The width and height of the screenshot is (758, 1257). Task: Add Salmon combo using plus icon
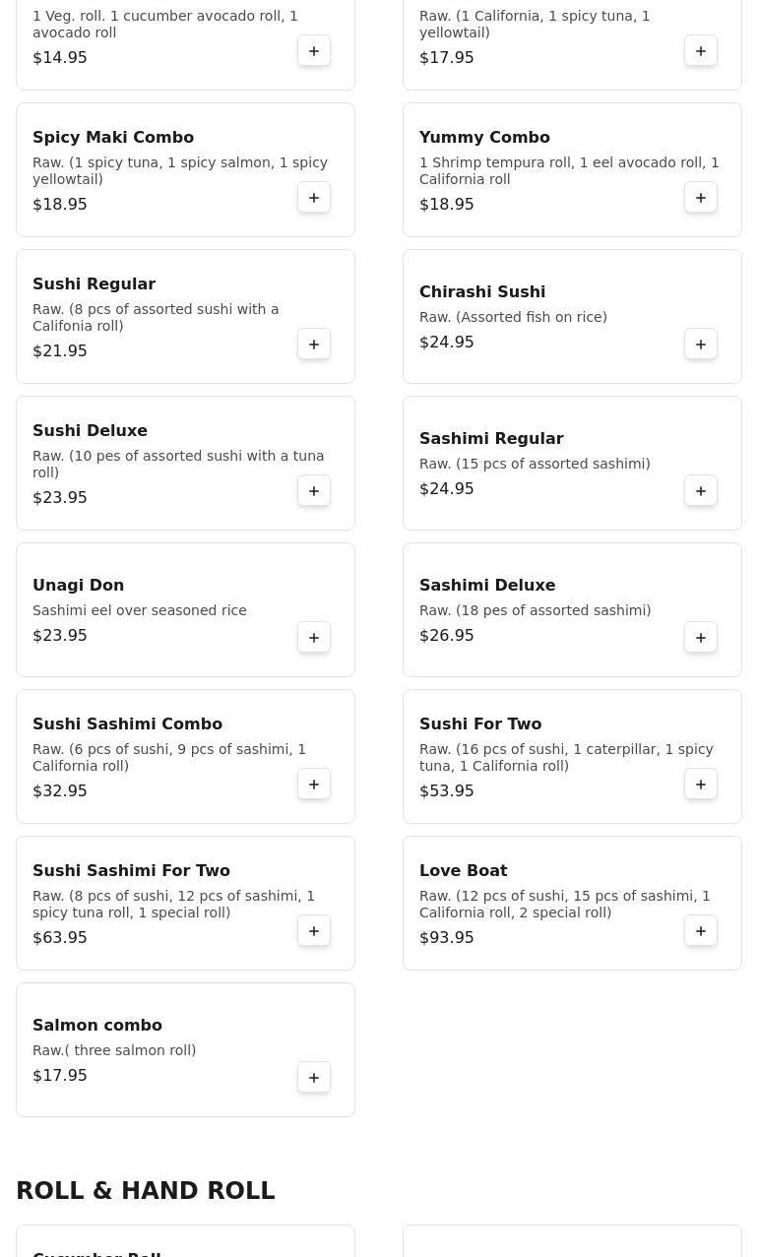point(314,1078)
